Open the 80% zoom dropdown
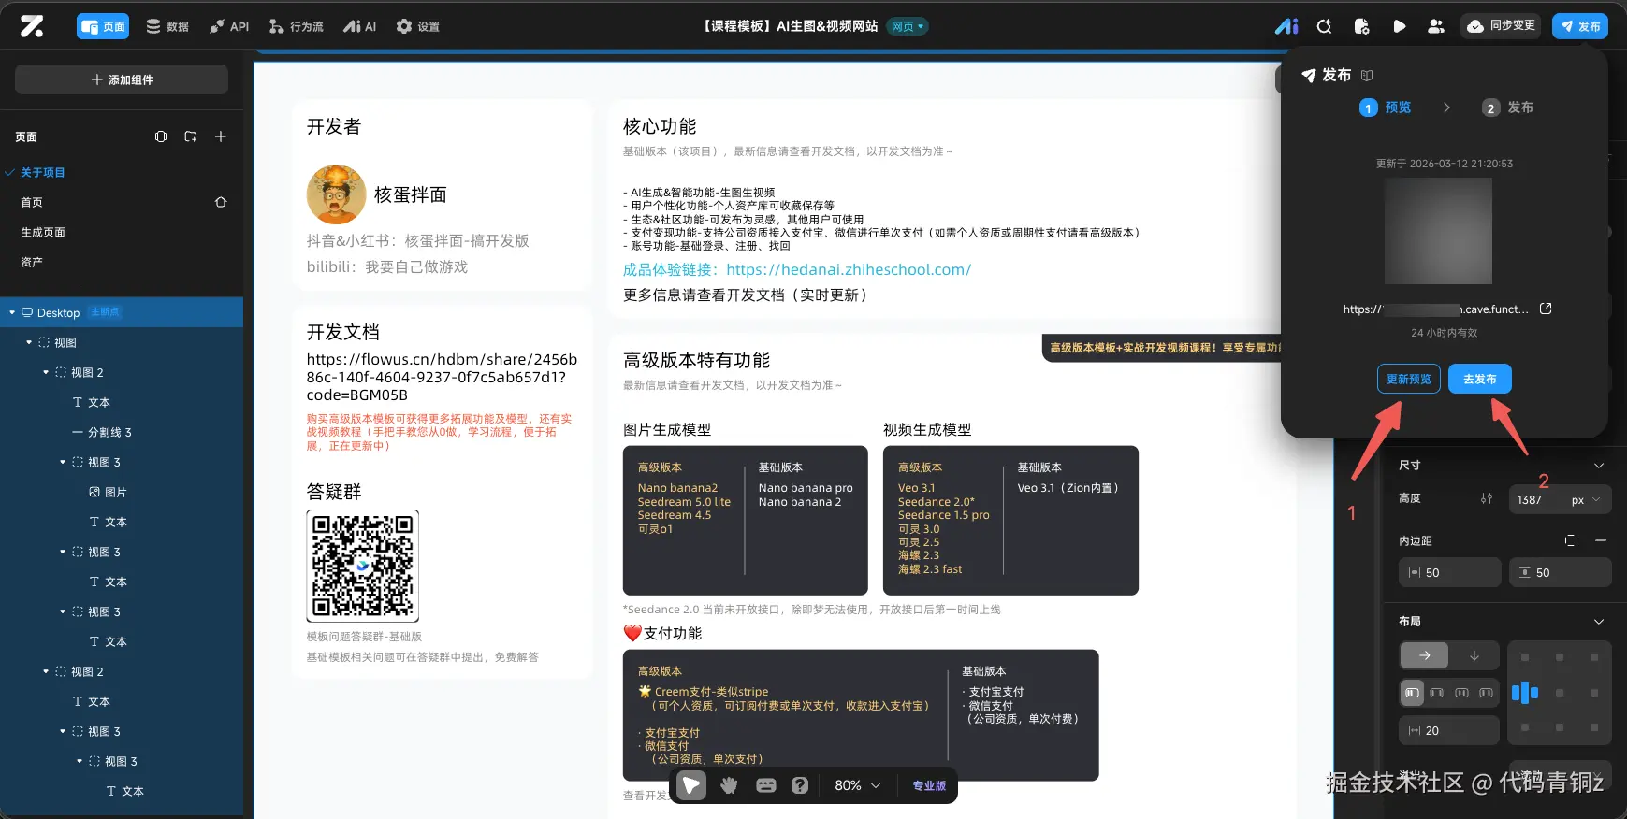Viewport: 1627px width, 819px height. coord(858,785)
